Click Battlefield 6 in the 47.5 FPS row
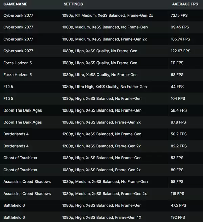Image resolution: width=203 pixels, height=222 pixels. (14, 205)
